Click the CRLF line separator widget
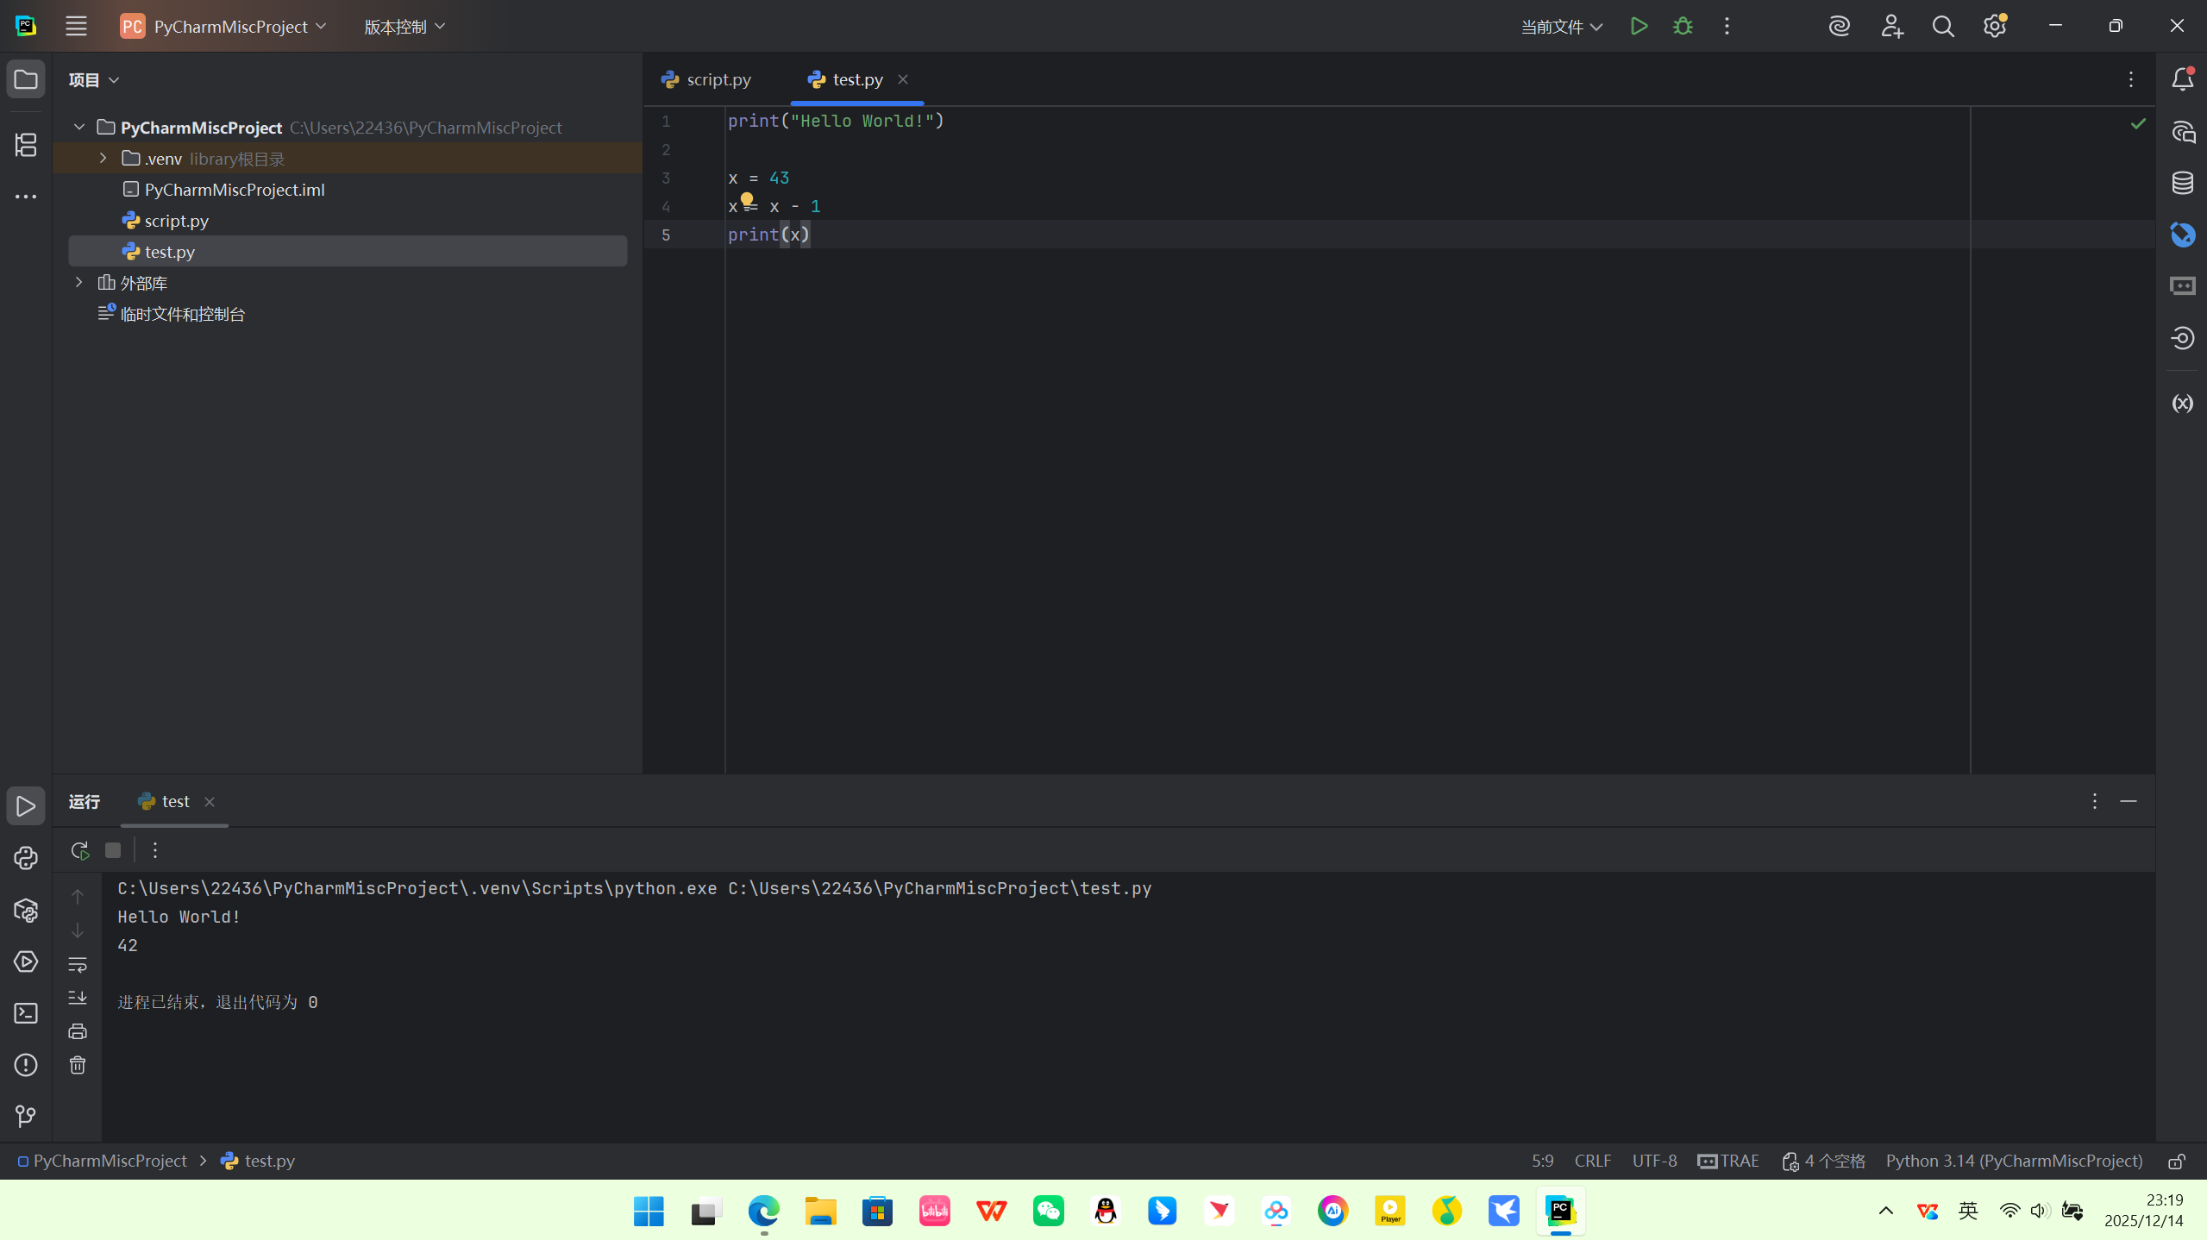Screen dimensions: 2207x1240 click(x=1592, y=1161)
